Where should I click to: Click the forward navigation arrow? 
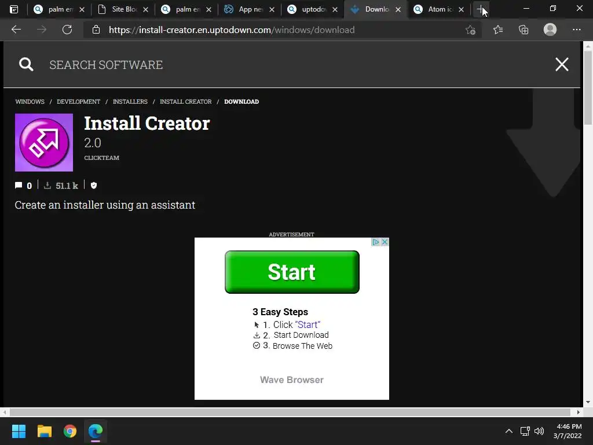pos(42,30)
